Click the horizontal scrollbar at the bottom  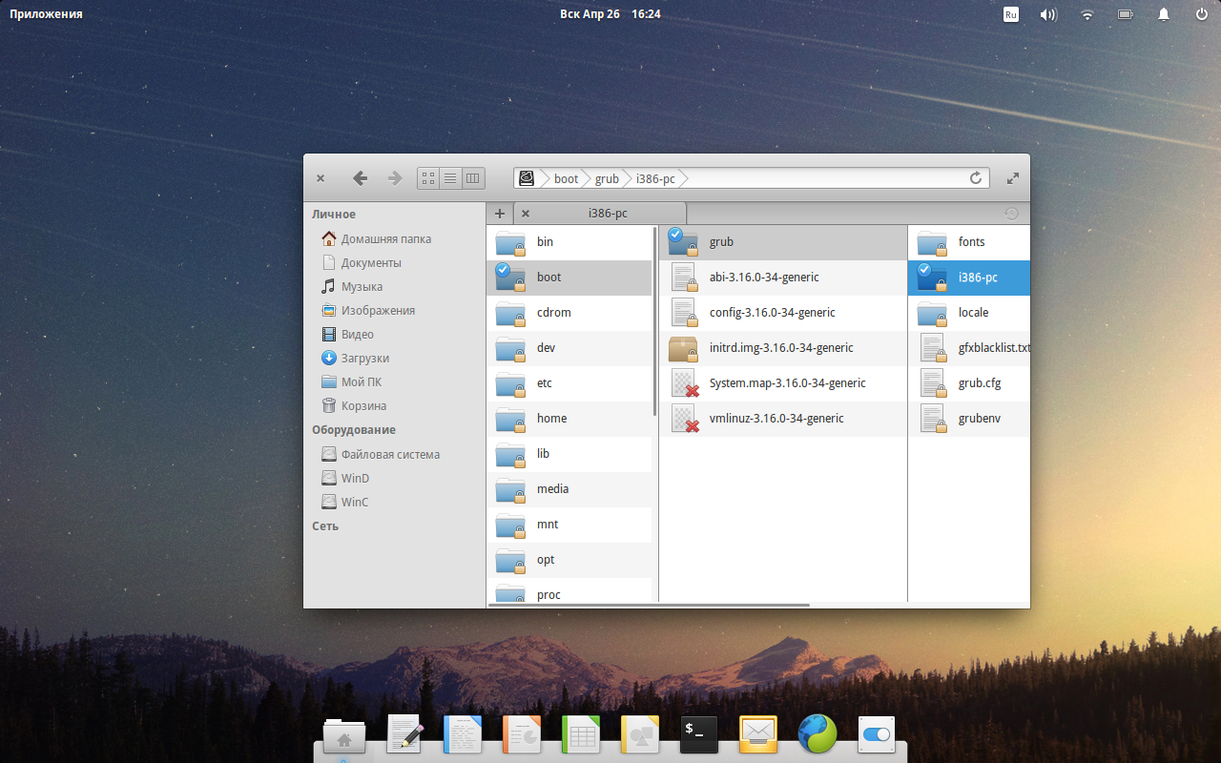coord(649,605)
